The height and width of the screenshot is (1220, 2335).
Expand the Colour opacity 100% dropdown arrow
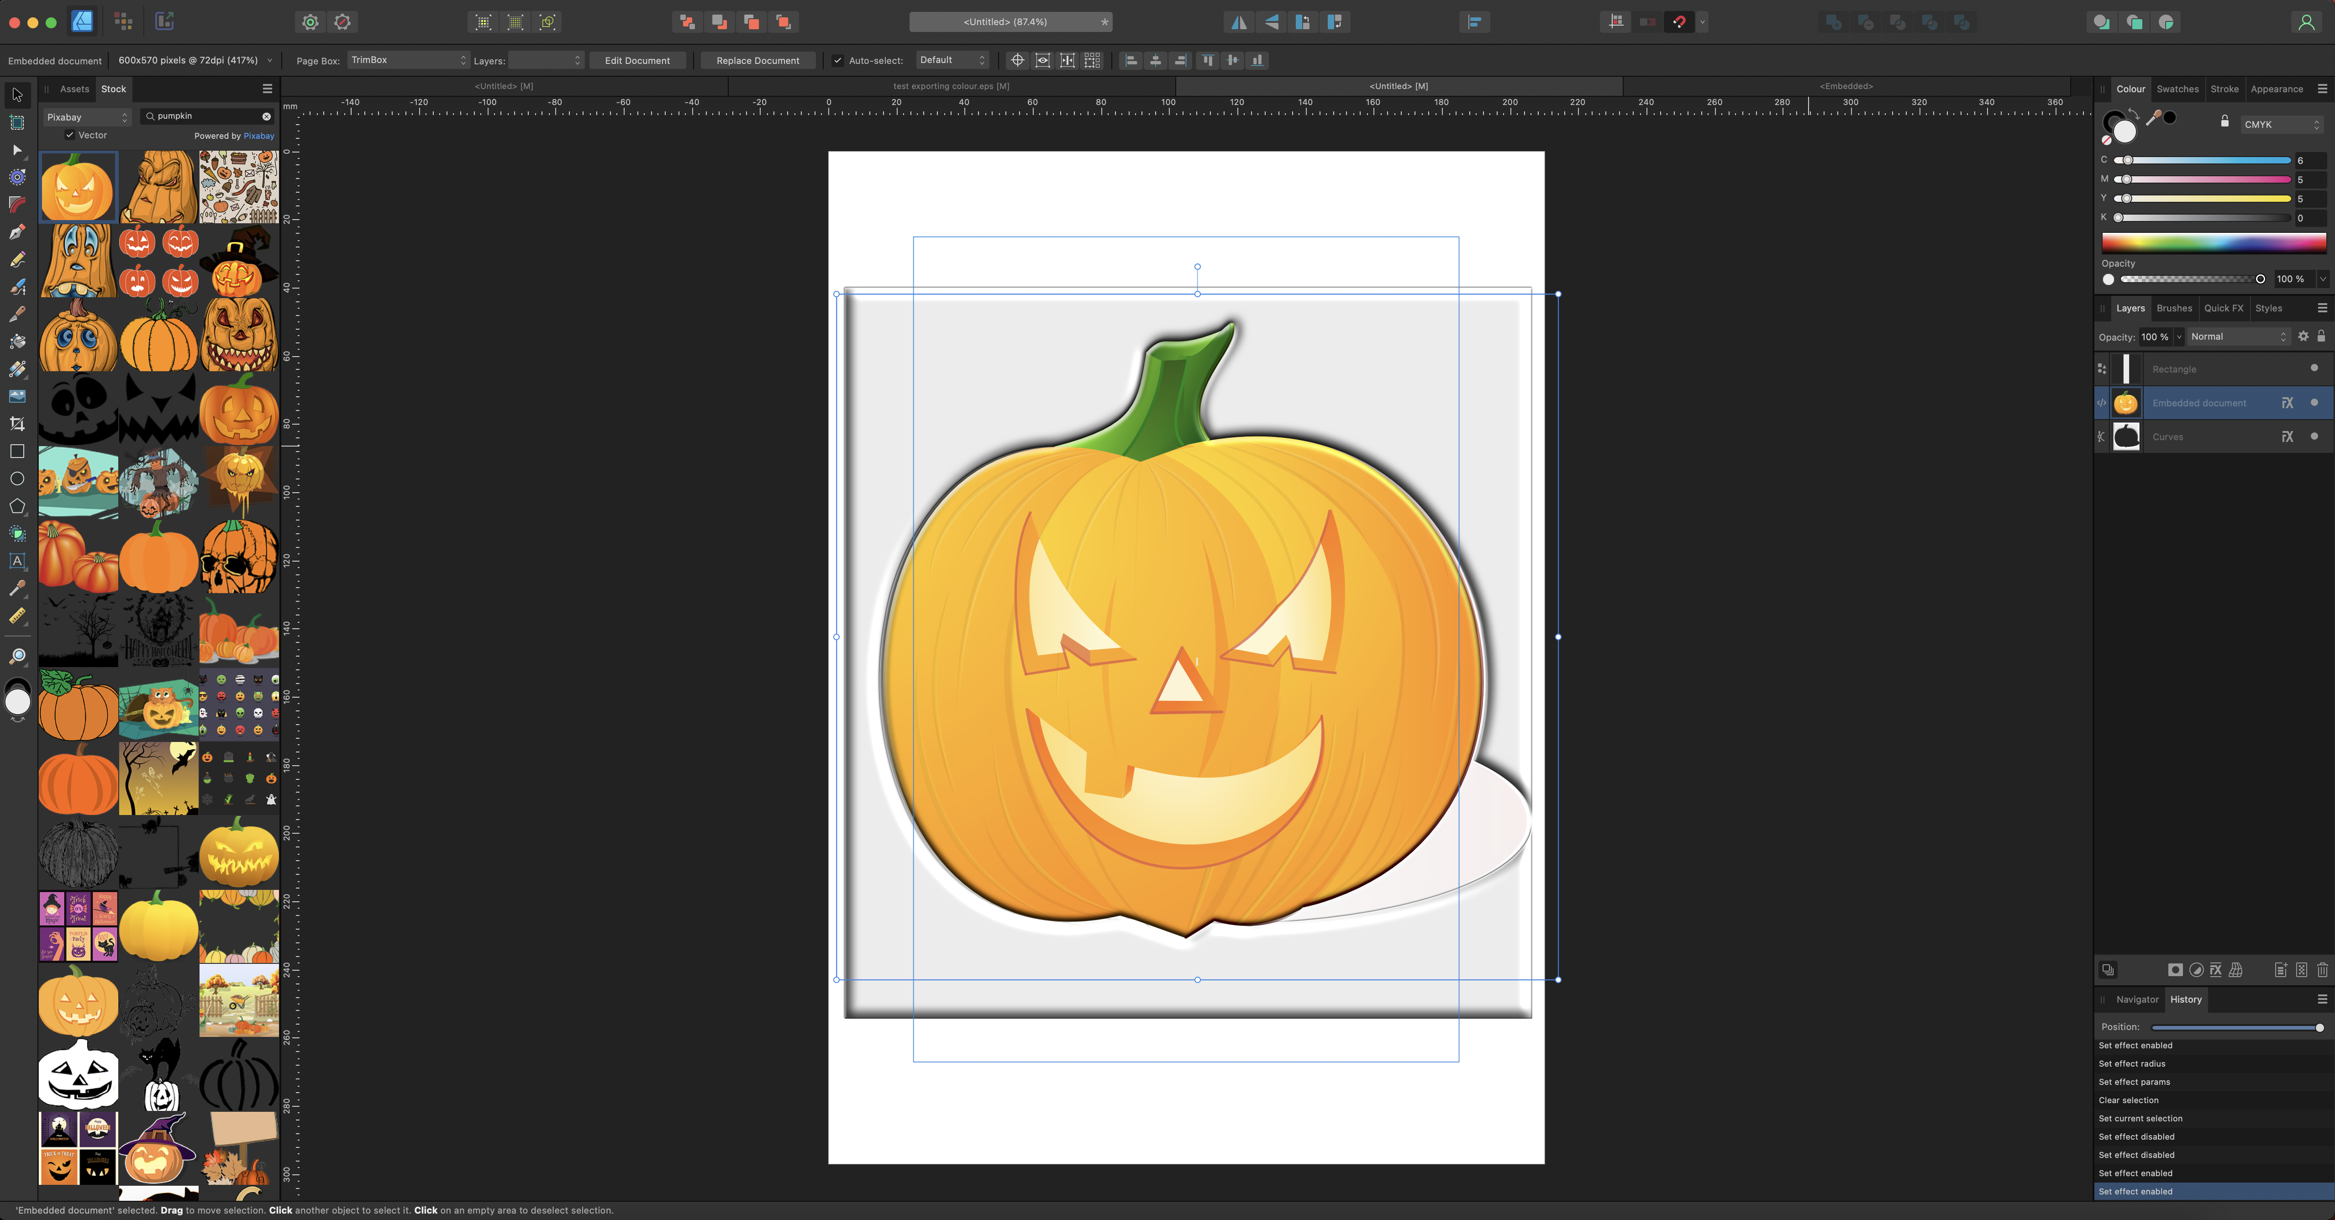point(2322,279)
